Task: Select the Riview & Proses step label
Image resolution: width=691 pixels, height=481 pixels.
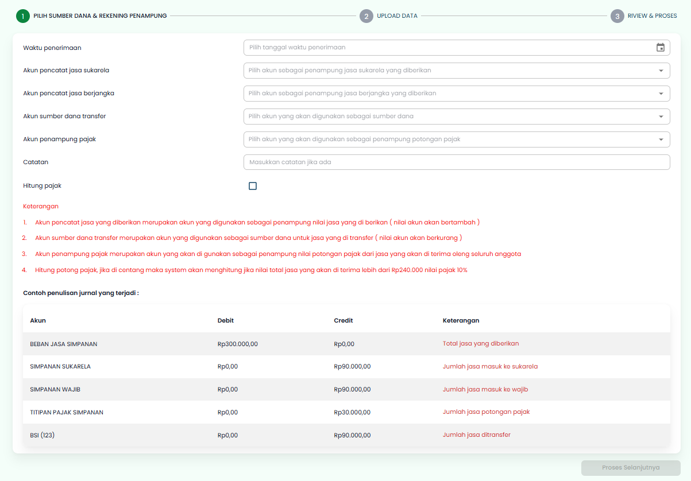Action: (x=652, y=16)
